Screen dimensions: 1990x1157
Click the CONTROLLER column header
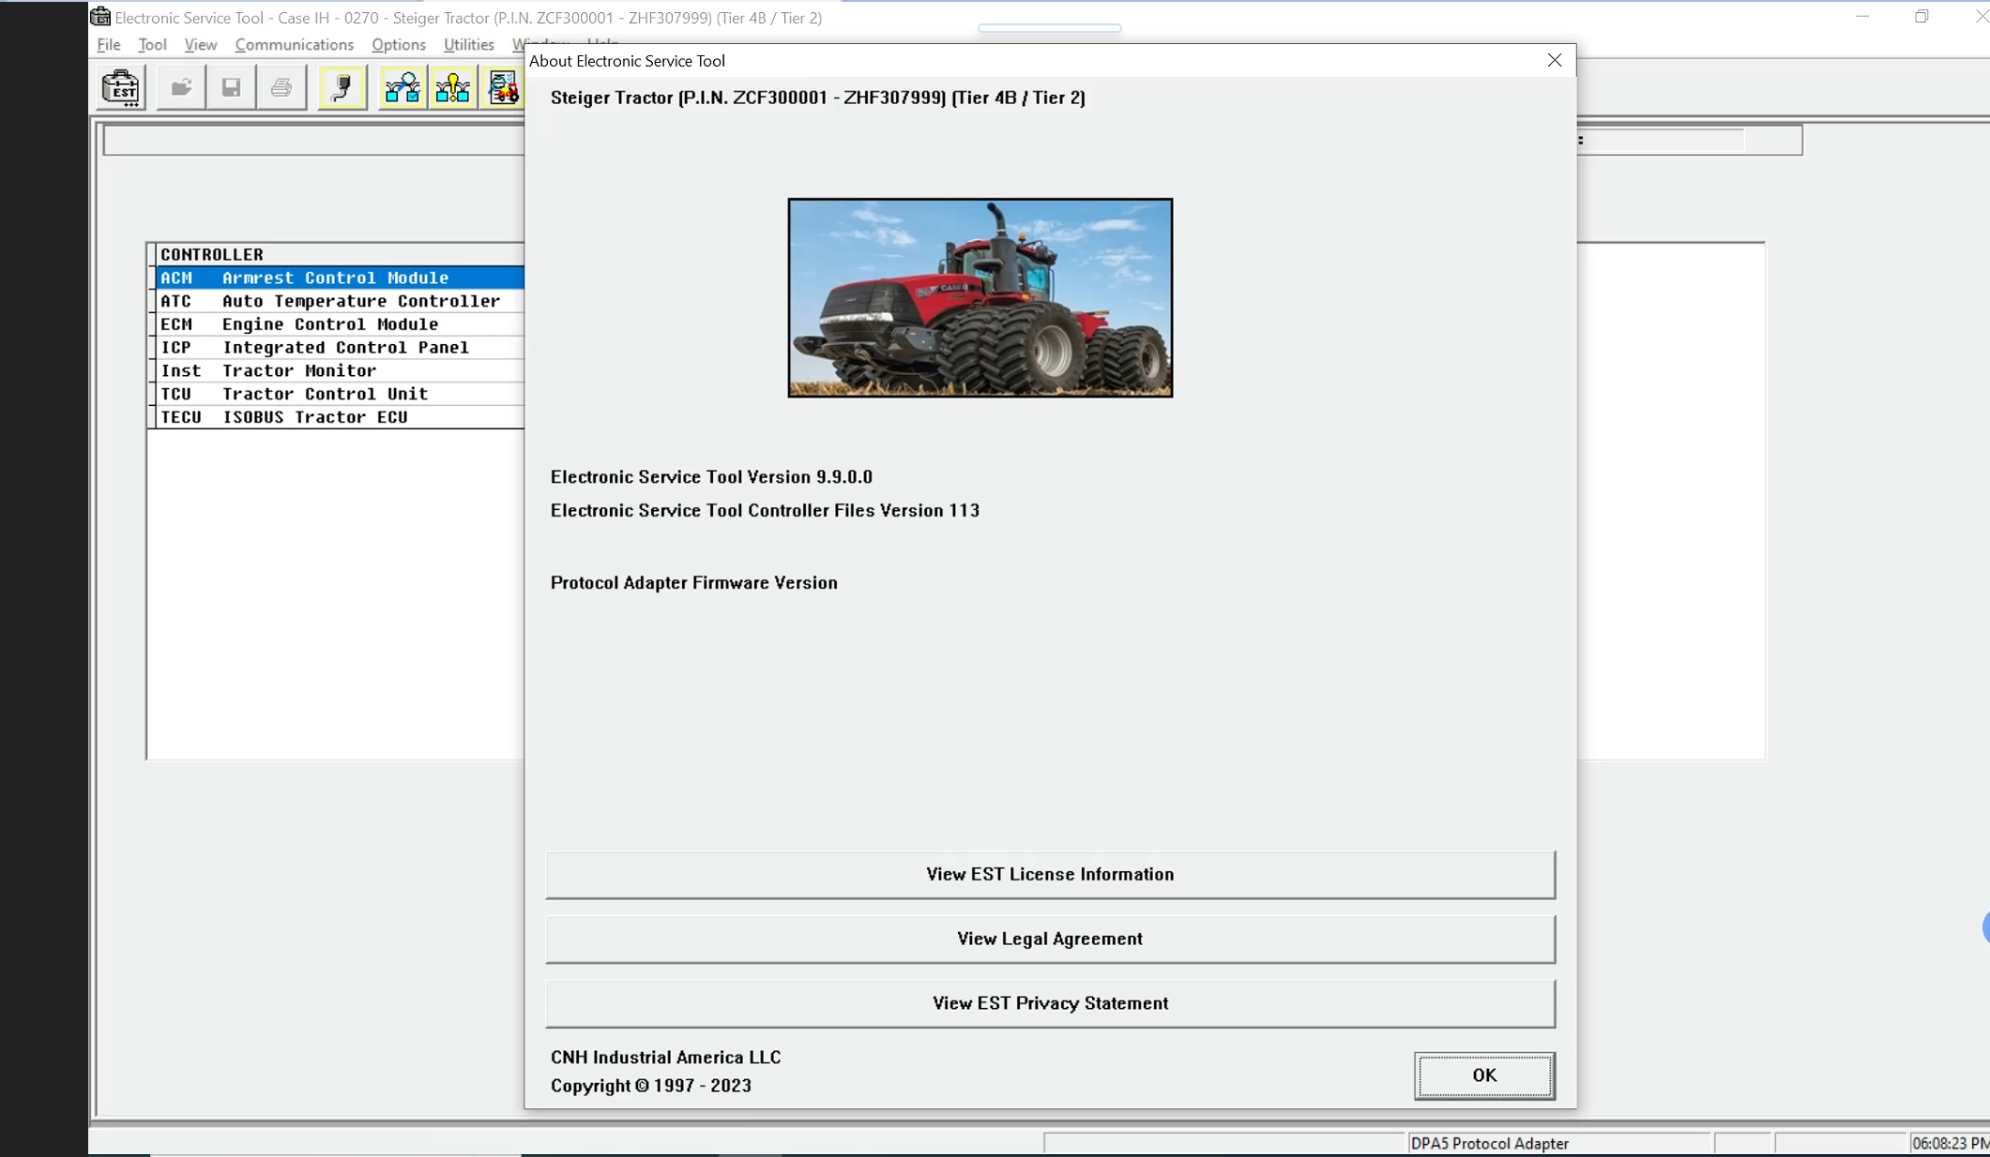(x=341, y=254)
